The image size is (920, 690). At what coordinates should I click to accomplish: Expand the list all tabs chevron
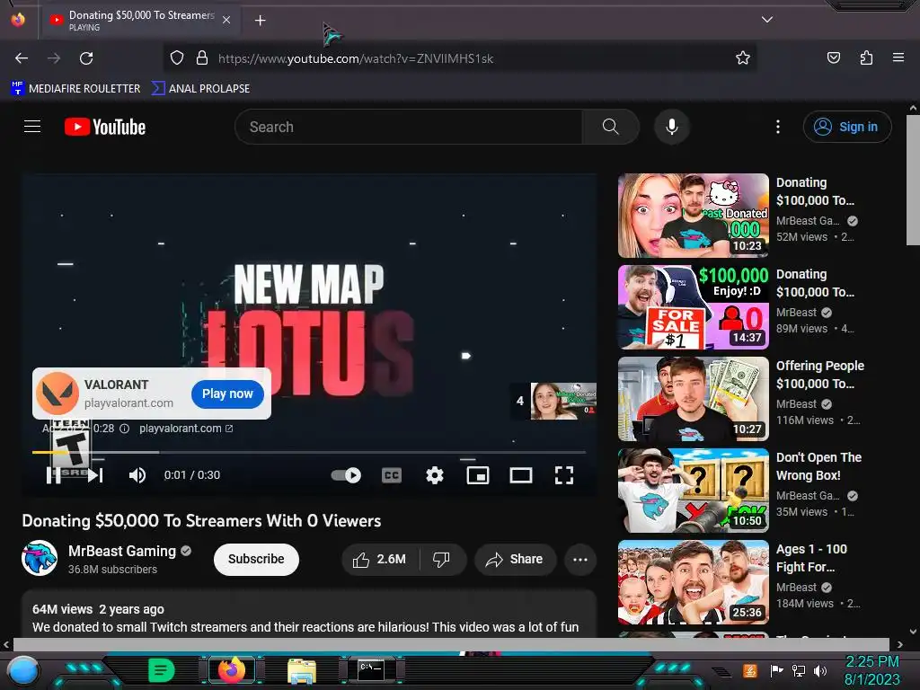point(767,20)
